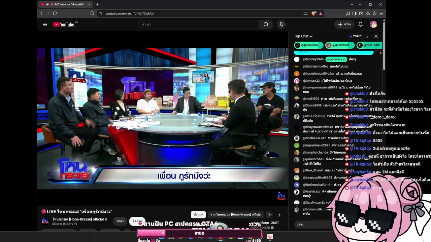The height and width of the screenshot is (242, 431).
Task: Open @honeylemon00-q9m chat username
Action: 319,74
